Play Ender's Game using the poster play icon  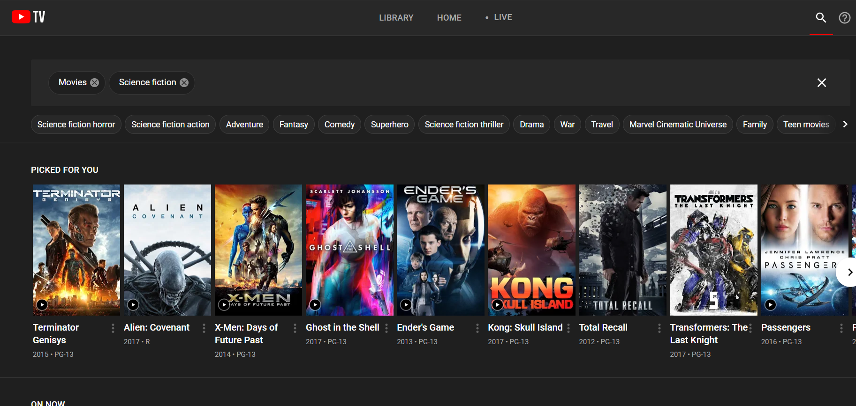(406, 305)
